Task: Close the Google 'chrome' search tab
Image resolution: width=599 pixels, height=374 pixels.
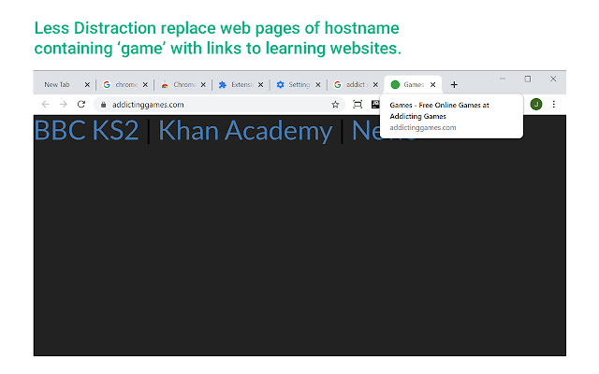Action: [x=145, y=85]
